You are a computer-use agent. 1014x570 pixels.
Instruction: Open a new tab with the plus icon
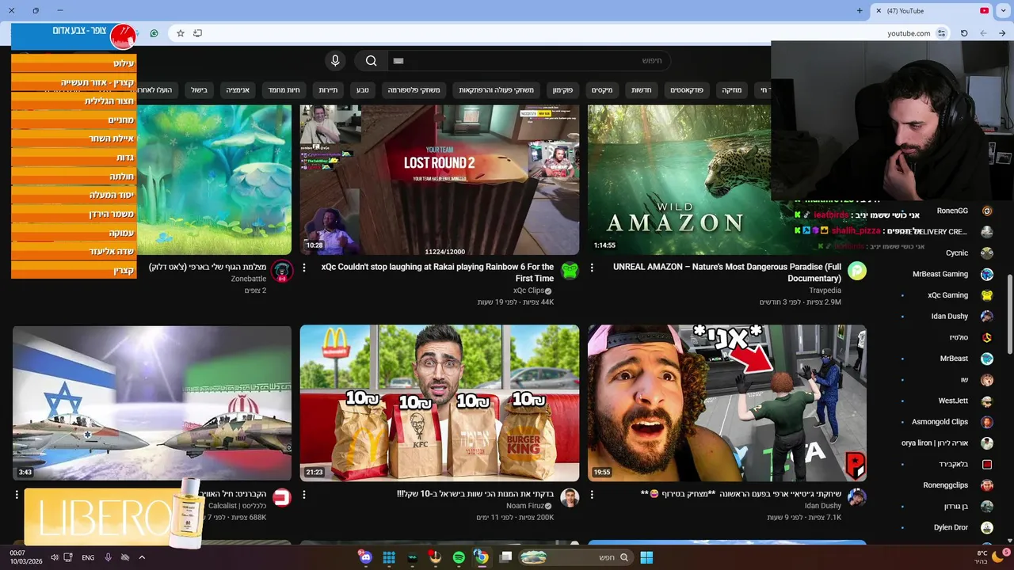(860, 10)
